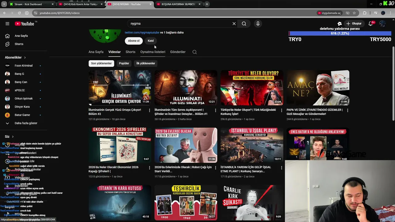Image resolution: width=395 pixels, height=222 pixels.
Task: Filter videos by Popüler chip
Action: 124,63
